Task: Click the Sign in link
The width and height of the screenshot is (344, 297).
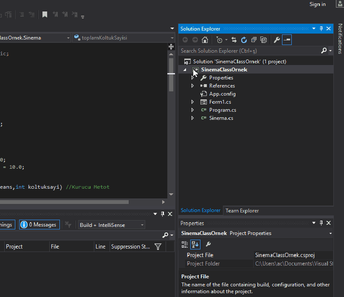Action: pos(317,4)
